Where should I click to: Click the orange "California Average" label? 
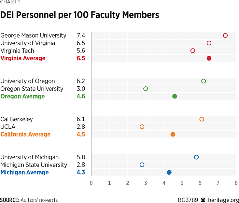point(25,134)
